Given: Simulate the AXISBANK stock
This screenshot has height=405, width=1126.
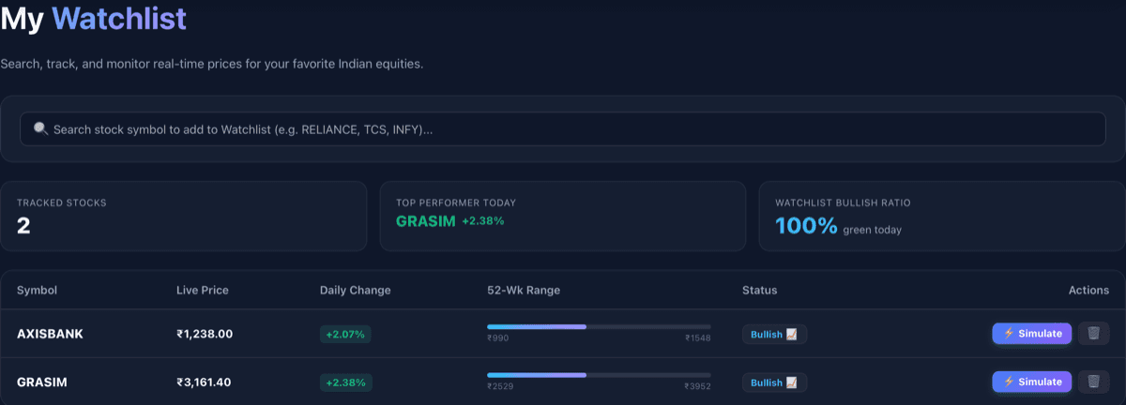Looking at the screenshot, I should (1032, 334).
